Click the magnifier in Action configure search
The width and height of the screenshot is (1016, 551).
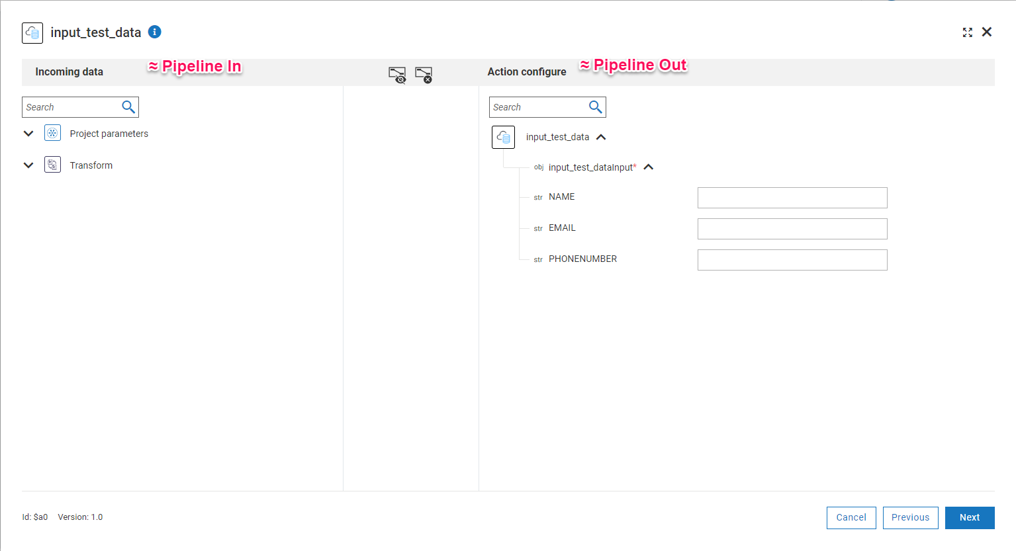[596, 107]
